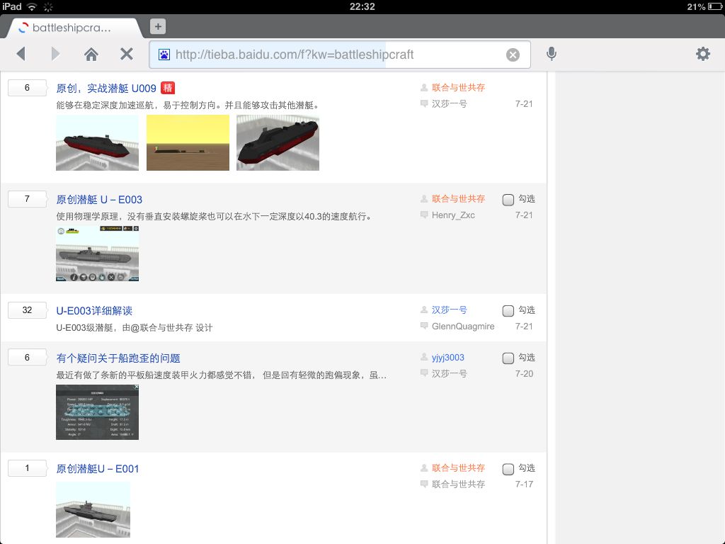Click reply count 32 on U-E003详细解读

[x=28, y=310]
